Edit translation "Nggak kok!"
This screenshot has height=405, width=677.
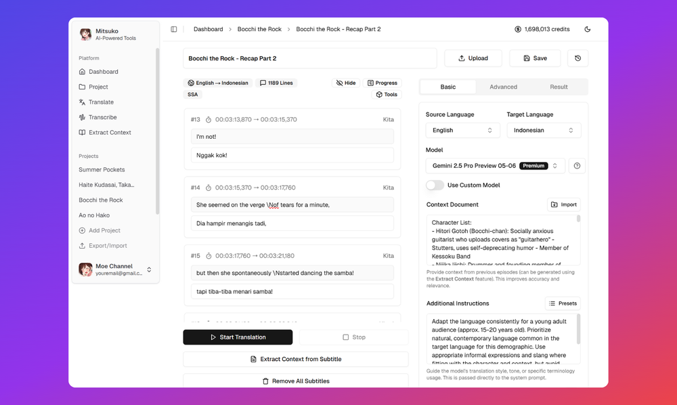tap(292, 155)
